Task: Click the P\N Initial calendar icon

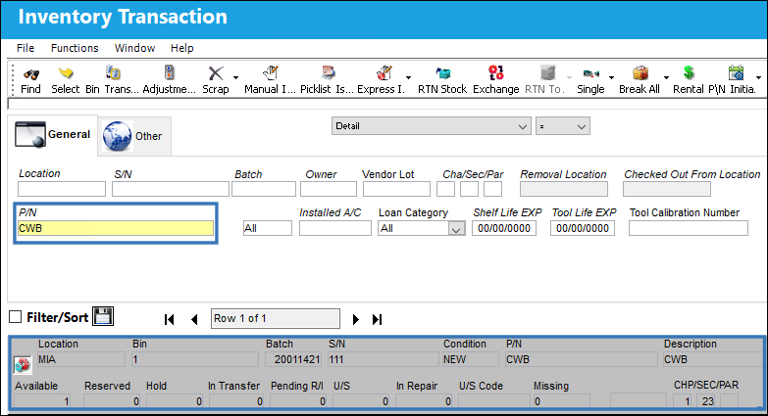Action: (x=736, y=73)
